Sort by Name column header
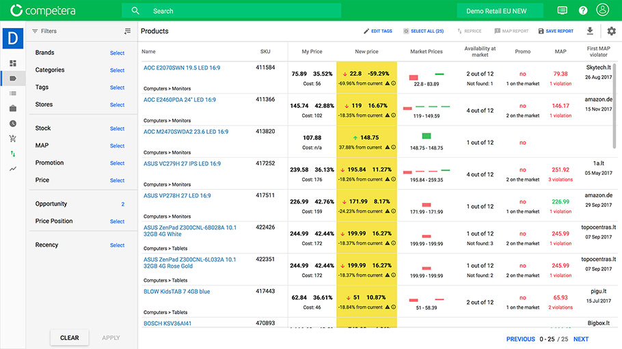Viewport: 622px width, 349px height. (x=148, y=51)
